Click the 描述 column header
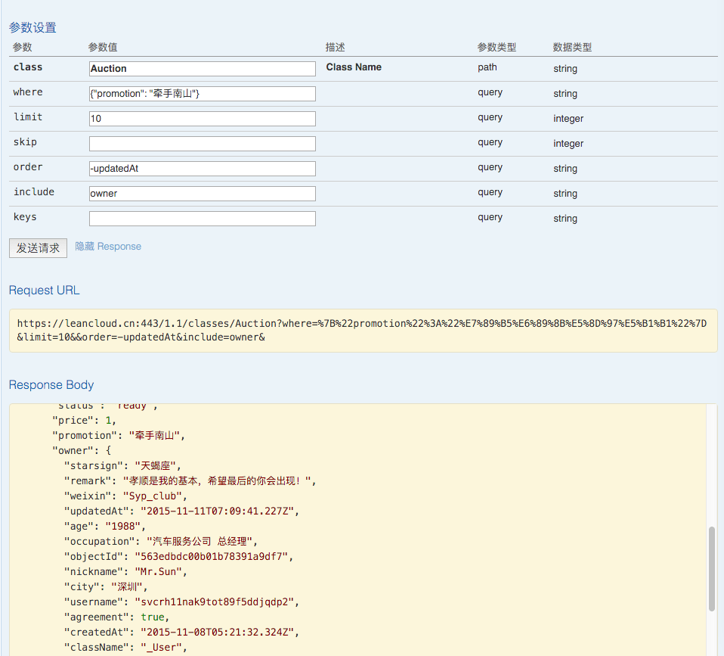The width and height of the screenshot is (724, 656). 336,47
